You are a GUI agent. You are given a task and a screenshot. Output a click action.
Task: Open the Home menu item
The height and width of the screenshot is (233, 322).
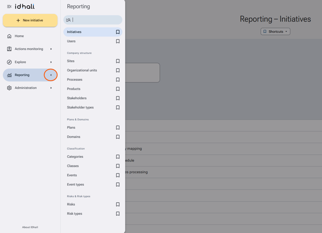tap(30, 36)
